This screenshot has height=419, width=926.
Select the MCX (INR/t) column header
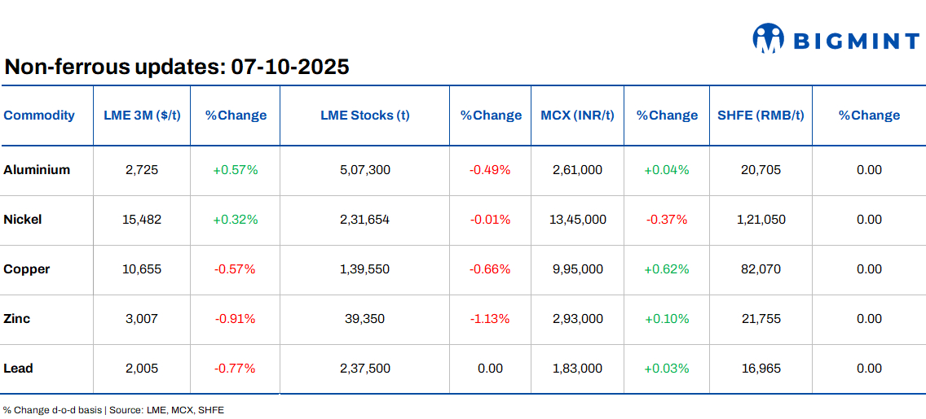pyautogui.click(x=577, y=116)
